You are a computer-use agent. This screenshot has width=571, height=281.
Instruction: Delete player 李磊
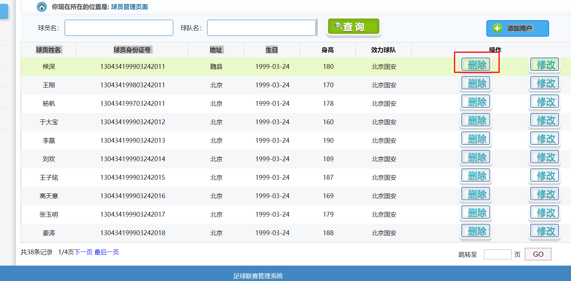point(476,138)
